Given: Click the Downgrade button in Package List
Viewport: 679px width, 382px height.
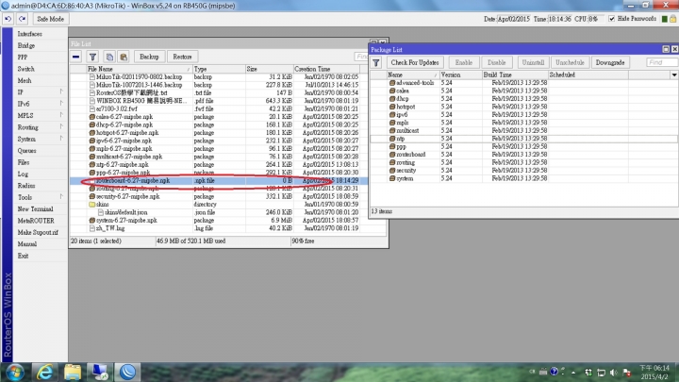Looking at the screenshot, I should click(610, 63).
